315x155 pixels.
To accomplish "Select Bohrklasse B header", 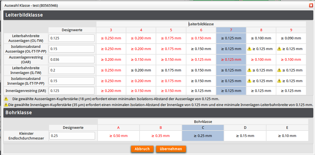I will point(161,127).
